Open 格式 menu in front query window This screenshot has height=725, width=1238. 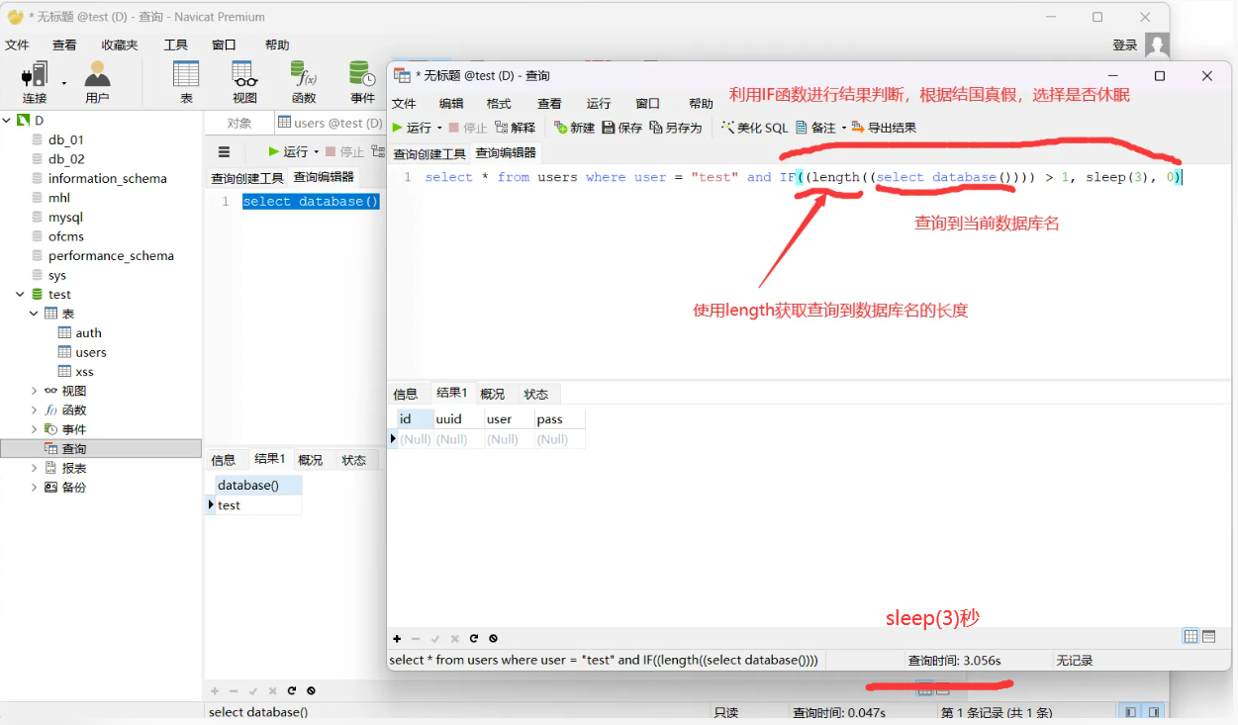click(499, 103)
